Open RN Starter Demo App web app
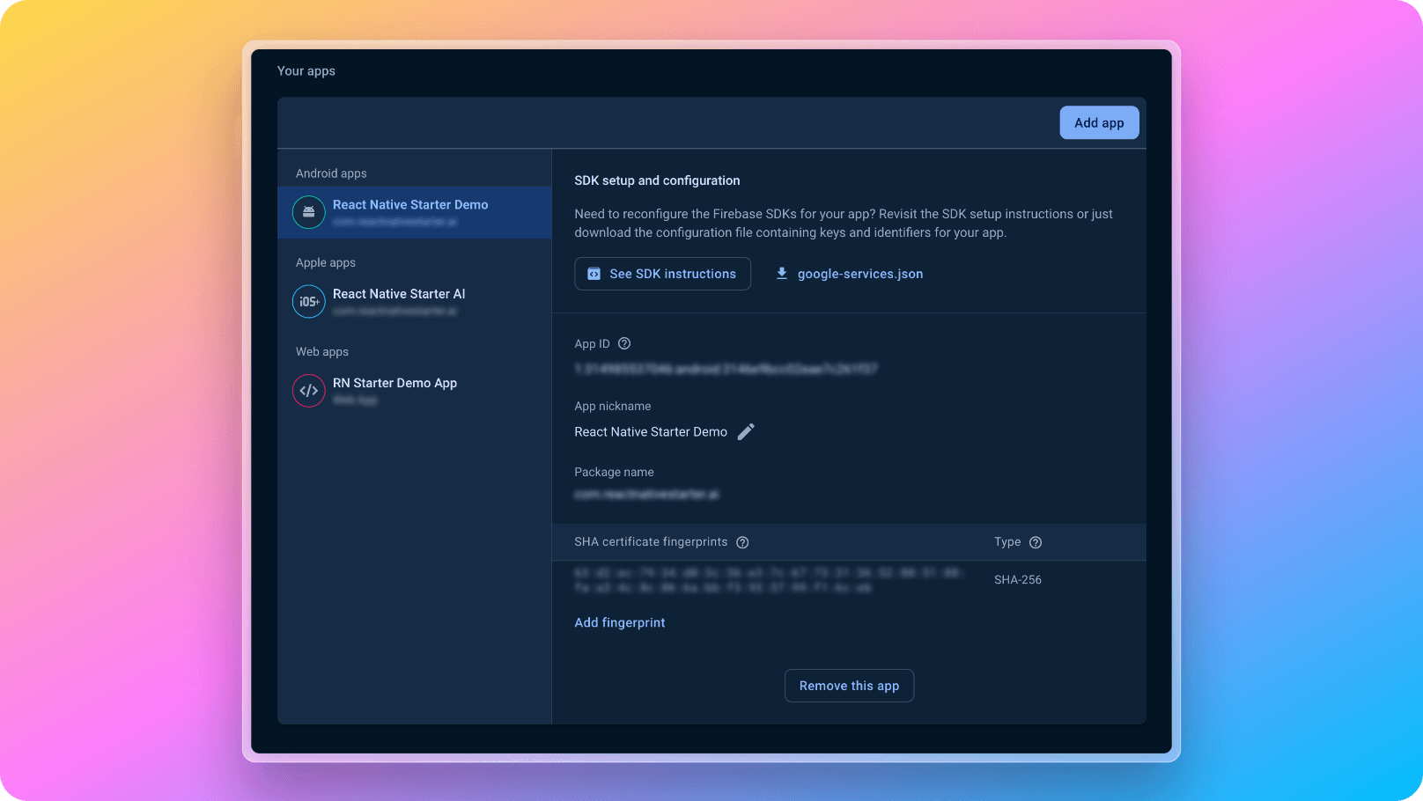This screenshot has width=1423, height=801. [x=415, y=390]
